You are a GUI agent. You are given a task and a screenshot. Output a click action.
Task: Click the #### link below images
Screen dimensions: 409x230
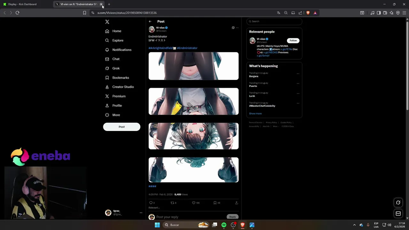coord(152,186)
